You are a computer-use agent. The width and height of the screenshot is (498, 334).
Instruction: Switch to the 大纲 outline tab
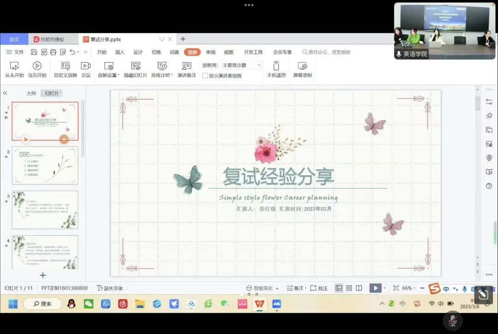click(31, 93)
